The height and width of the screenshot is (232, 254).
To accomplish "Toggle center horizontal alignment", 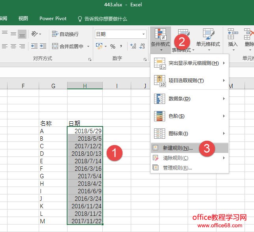I will (13, 46).
